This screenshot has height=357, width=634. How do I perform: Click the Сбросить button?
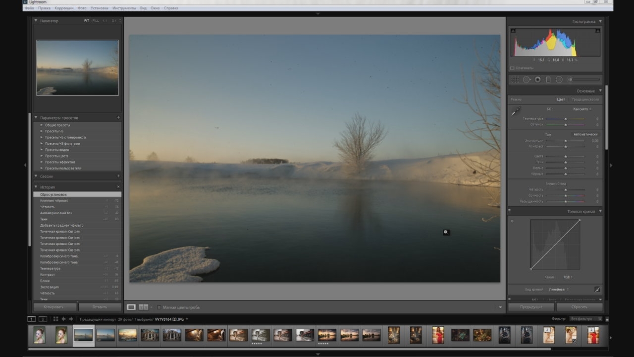click(x=579, y=307)
